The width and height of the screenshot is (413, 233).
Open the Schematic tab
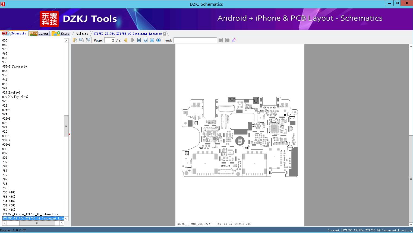14,33
